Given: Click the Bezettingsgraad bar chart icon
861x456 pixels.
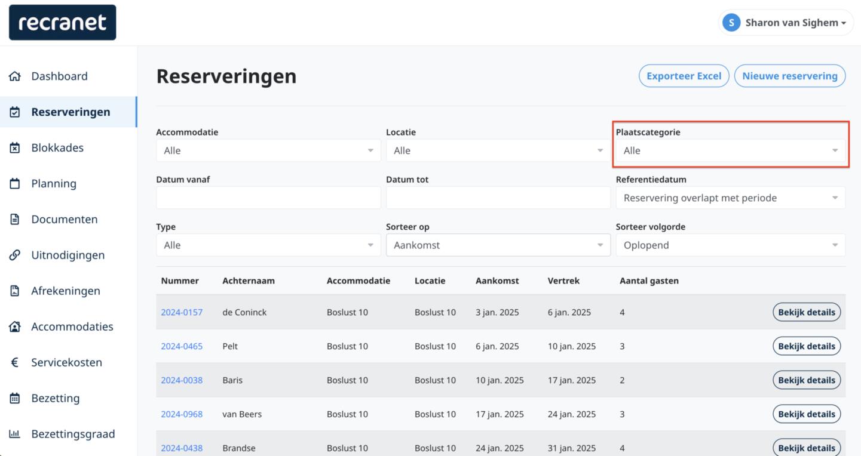Looking at the screenshot, I should (16, 435).
